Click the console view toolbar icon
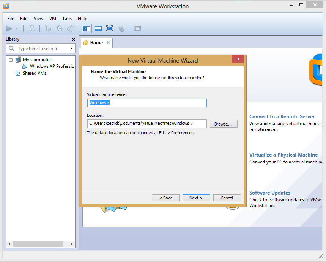Screen dimensions: 326x262 137,28
